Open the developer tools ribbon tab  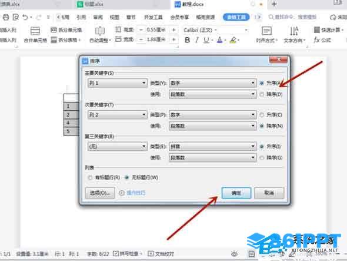(x=154, y=17)
